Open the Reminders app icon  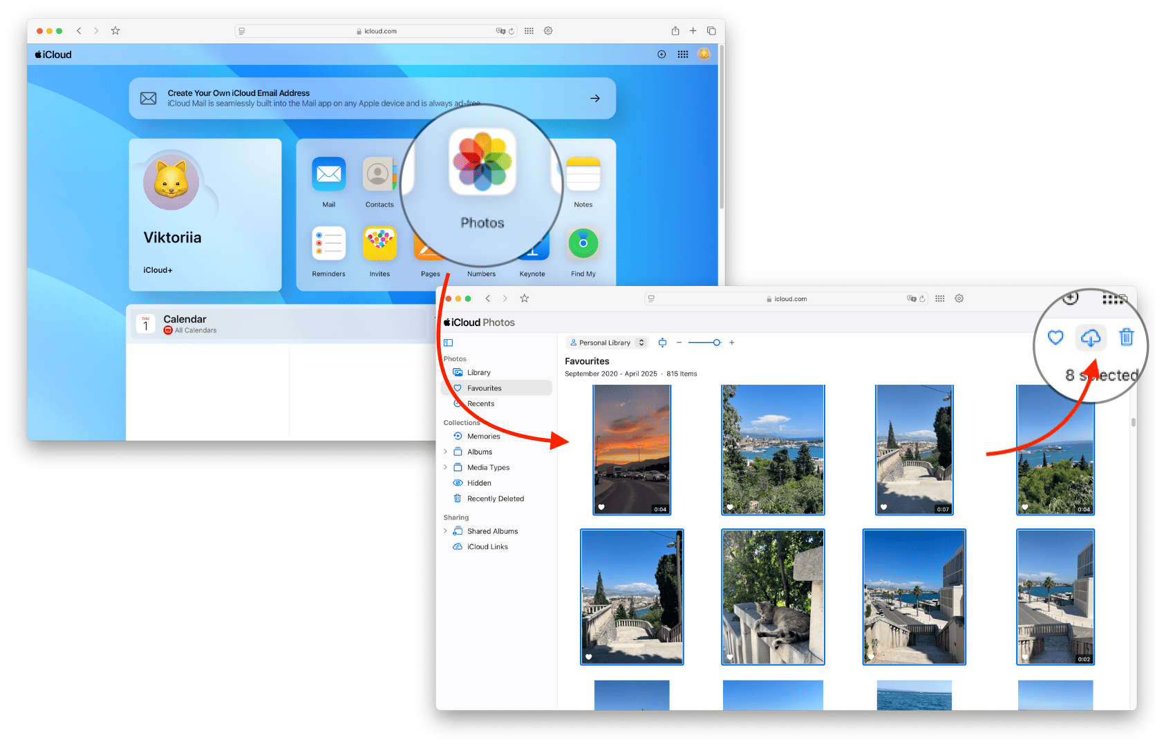(329, 243)
